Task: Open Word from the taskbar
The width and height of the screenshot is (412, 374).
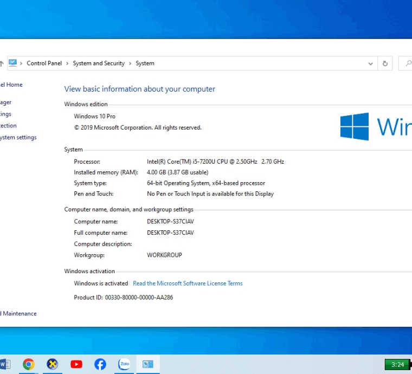Action: pos(5,364)
